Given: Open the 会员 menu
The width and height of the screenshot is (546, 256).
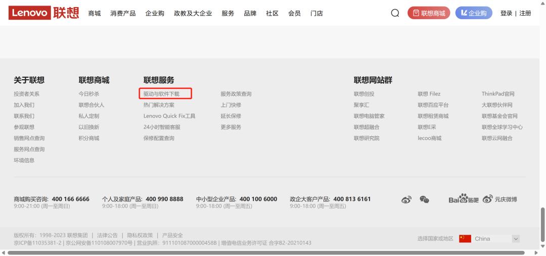Looking at the screenshot, I should (x=294, y=13).
